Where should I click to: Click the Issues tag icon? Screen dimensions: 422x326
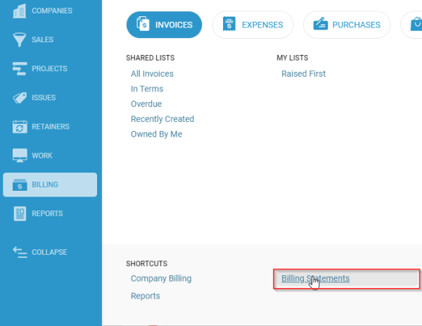click(x=18, y=98)
